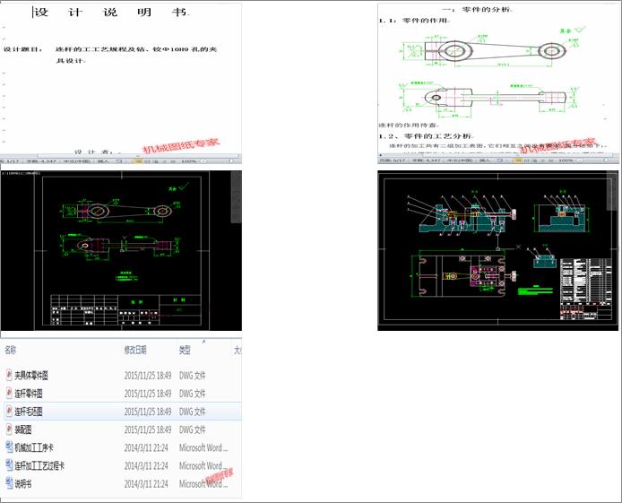
Task: Click the 机械加工工序卡 Word document icon
Action: click(8, 447)
